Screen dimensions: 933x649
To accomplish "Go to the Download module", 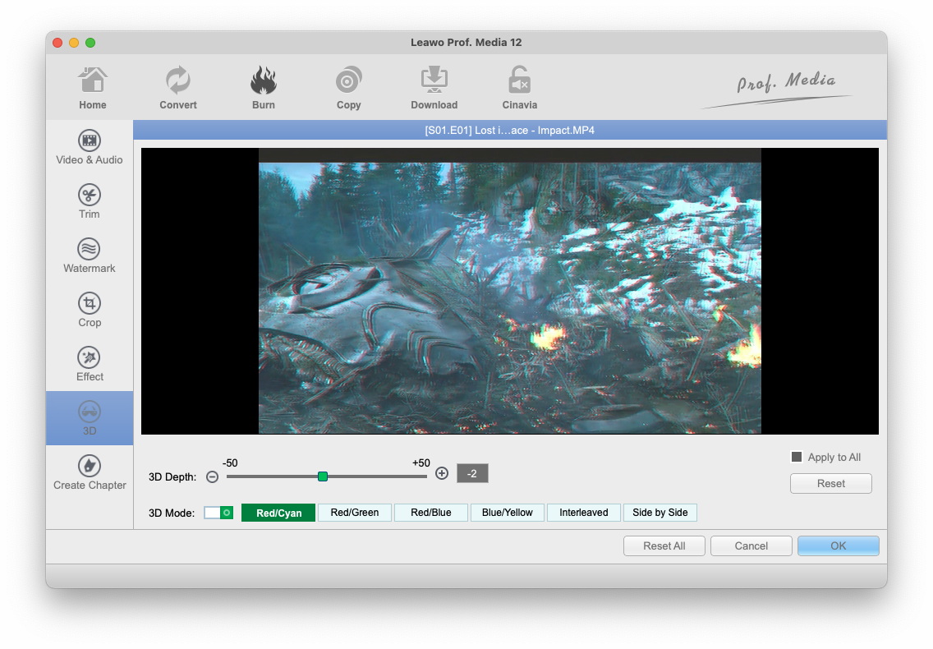I will 434,82.
